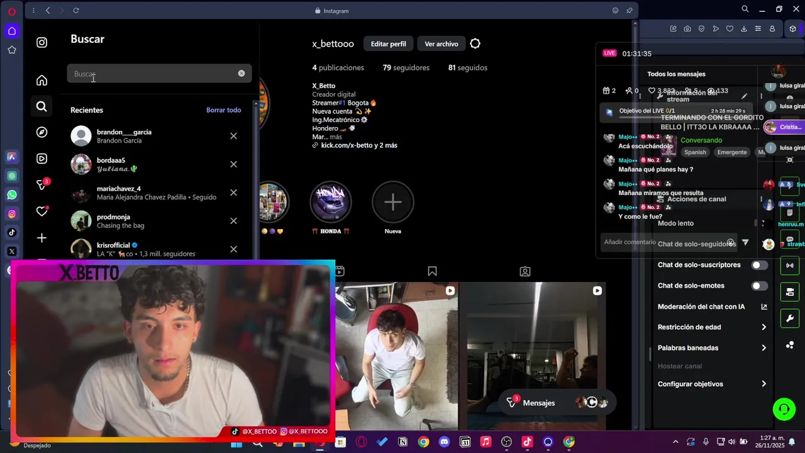
Task: Add a Nueva story highlight
Action: tap(392, 201)
